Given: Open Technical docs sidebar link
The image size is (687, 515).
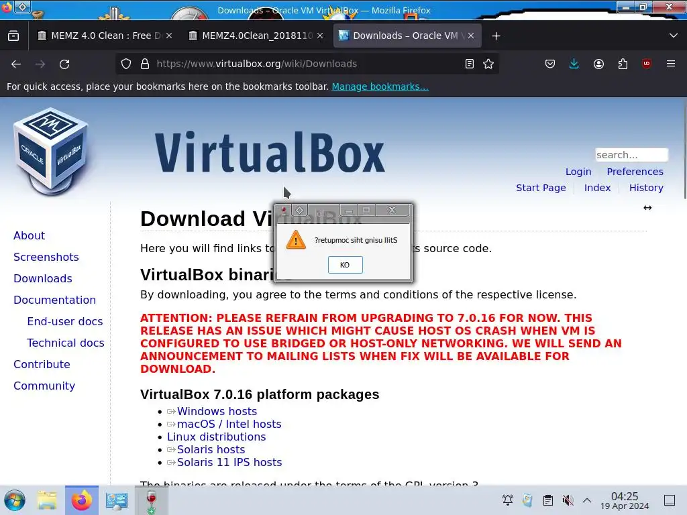Looking at the screenshot, I should [65, 343].
